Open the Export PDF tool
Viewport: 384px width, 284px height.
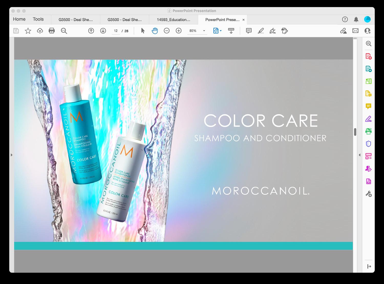point(369,69)
